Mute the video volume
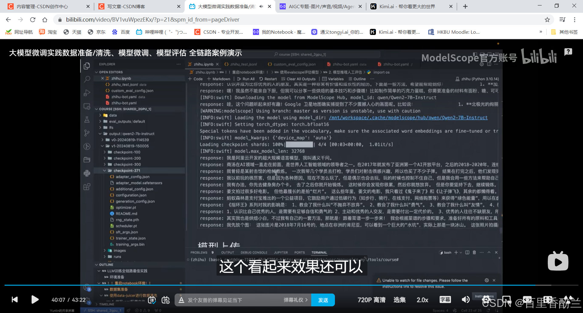 [x=465, y=300]
